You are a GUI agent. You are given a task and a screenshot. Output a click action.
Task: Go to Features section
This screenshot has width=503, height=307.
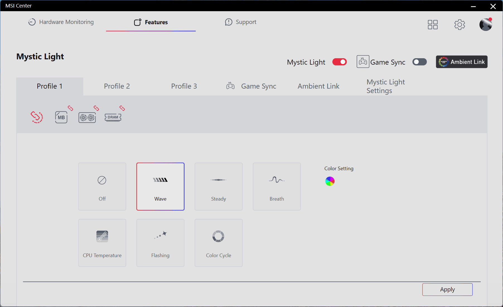(151, 22)
